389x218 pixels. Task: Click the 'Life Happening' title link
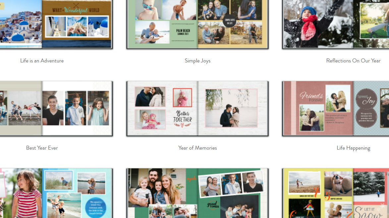[353, 148]
